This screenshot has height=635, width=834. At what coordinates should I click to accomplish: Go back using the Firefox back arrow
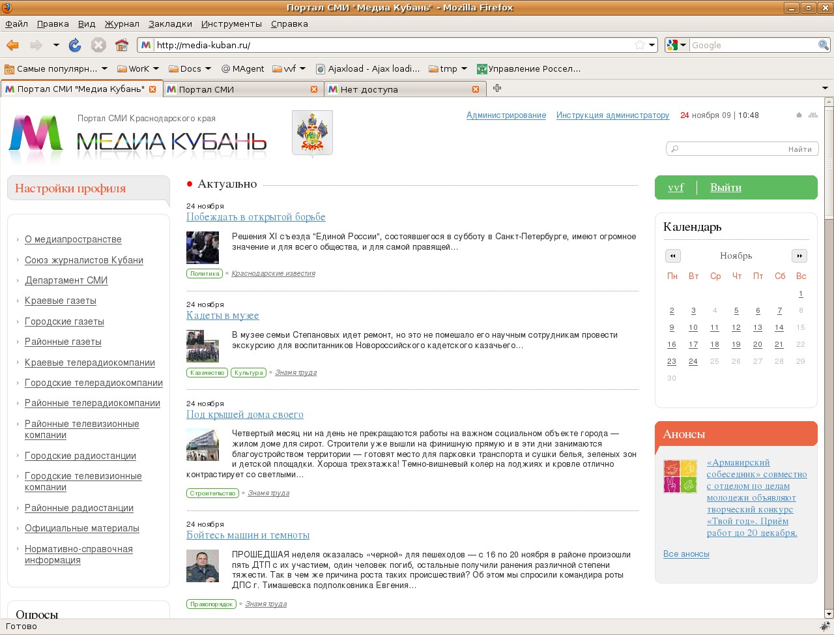pos(13,45)
